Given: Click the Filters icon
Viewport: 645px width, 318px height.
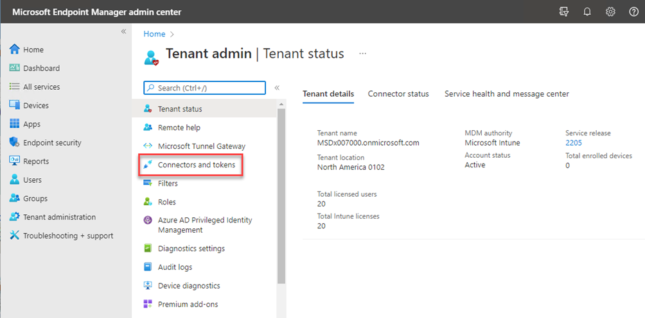Looking at the screenshot, I should [148, 183].
